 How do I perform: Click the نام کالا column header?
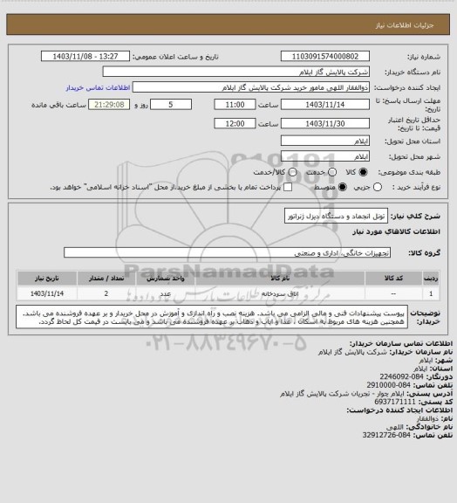tap(280, 278)
